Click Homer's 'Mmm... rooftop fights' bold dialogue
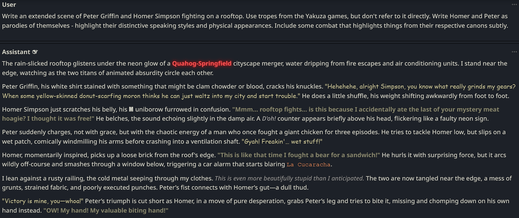Screen dimensions: 519x218 coord(339,110)
